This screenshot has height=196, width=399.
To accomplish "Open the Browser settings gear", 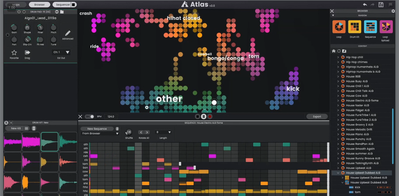I will coord(393,11).
